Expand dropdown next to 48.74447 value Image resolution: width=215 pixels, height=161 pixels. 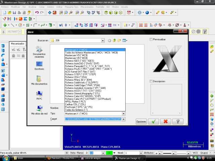20,32
